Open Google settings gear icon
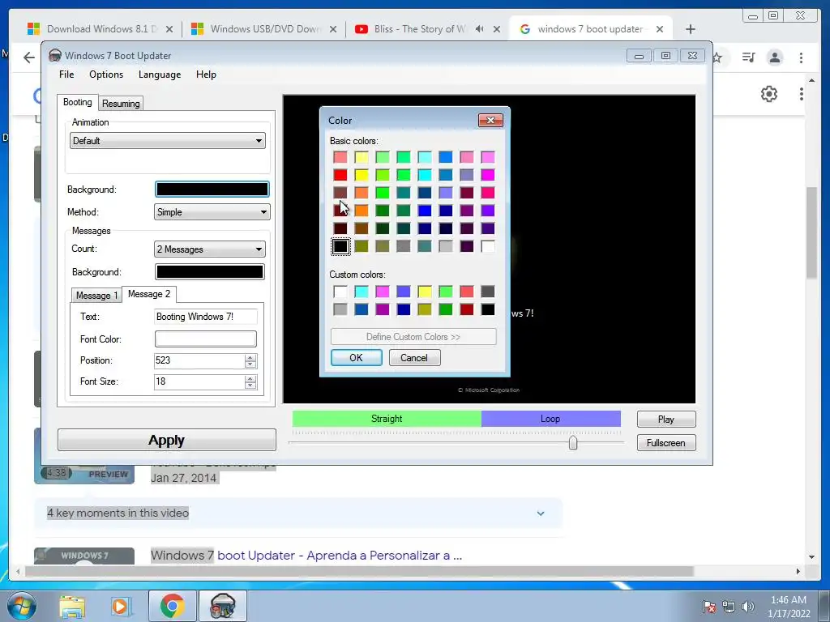 click(769, 94)
